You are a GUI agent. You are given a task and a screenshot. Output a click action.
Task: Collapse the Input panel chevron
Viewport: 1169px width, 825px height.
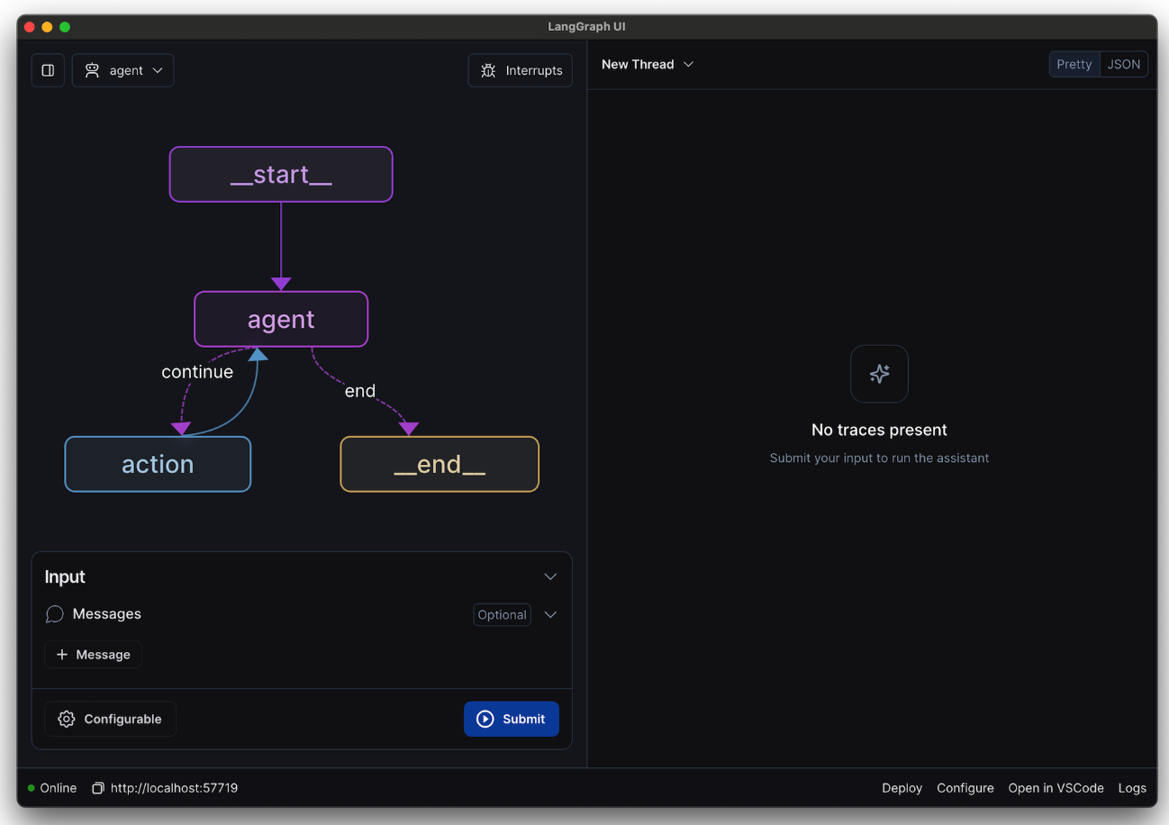click(x=550, y=576)
